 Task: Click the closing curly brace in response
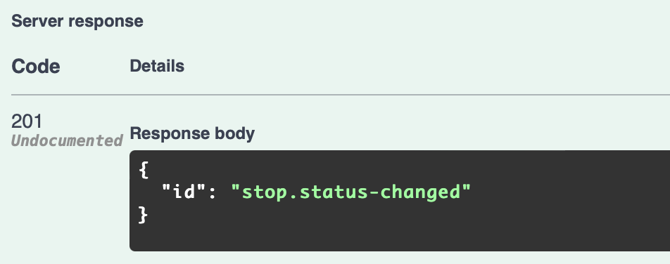pyautogui.click(x=144, y=215)
